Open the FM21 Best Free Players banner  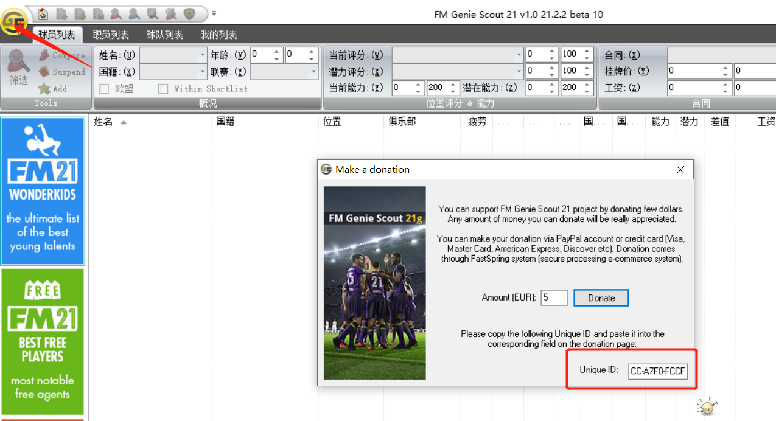(43, 342)
